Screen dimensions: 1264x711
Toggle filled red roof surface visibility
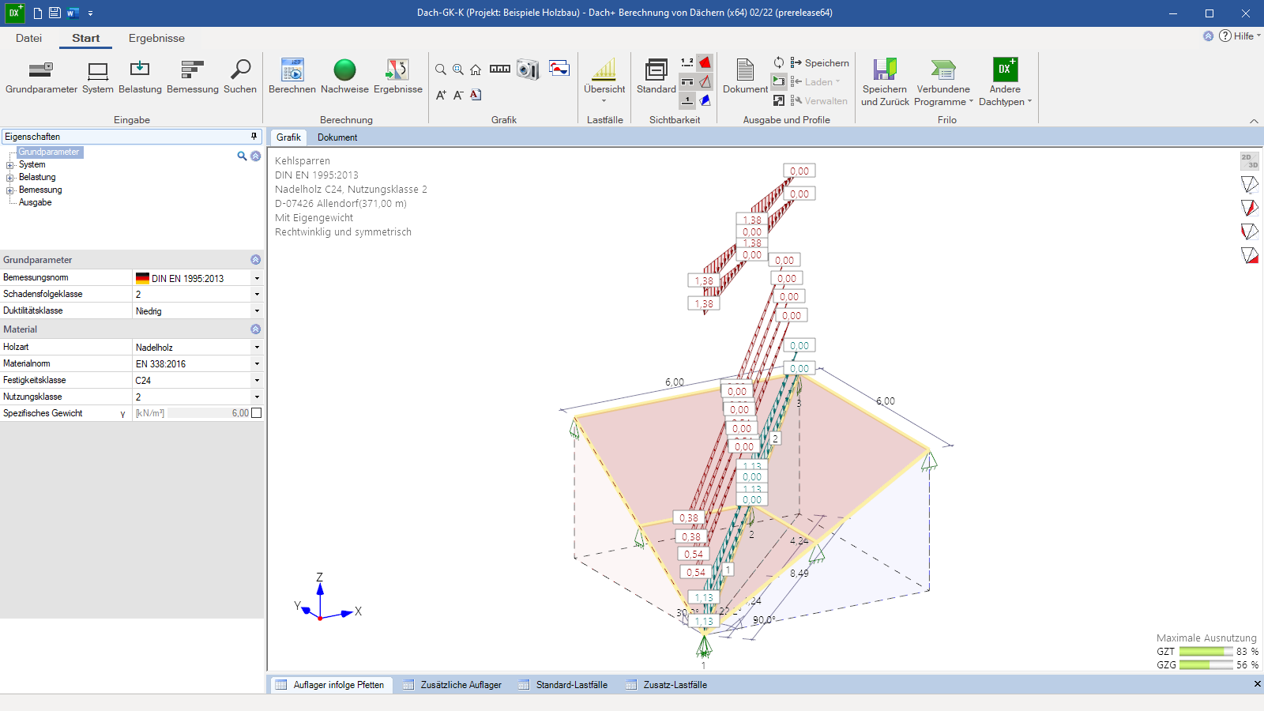[705, 62]
